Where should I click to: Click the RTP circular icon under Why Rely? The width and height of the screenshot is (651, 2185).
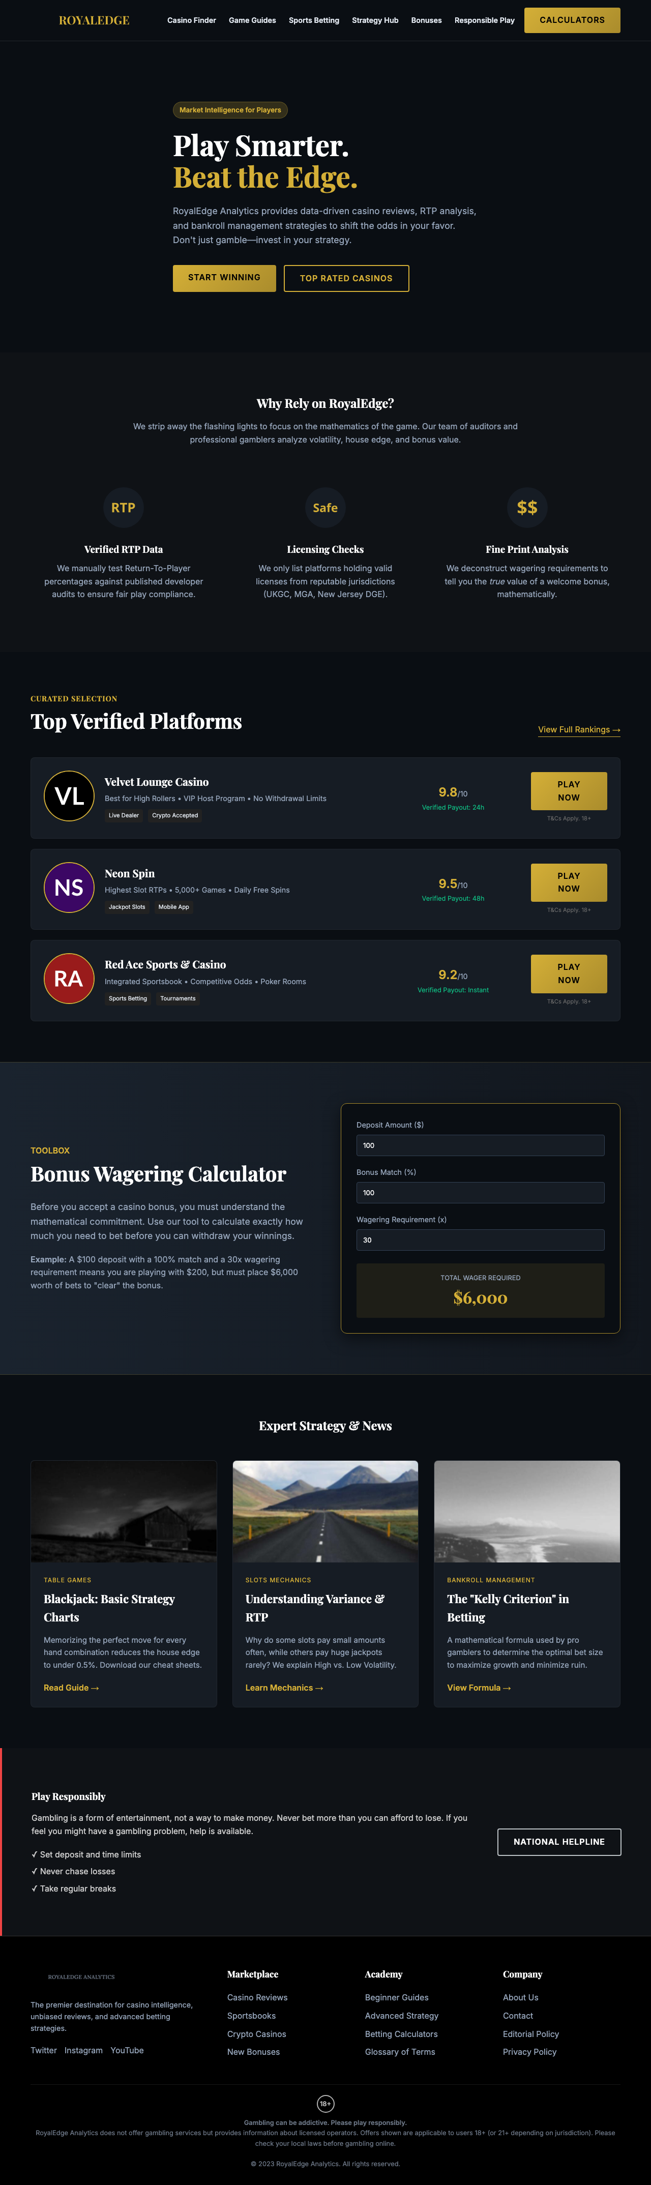point(123,507)
